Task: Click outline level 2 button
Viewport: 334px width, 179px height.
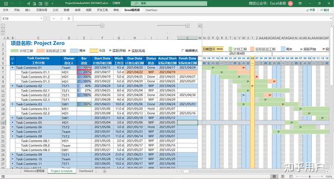Action: [3, 30]
